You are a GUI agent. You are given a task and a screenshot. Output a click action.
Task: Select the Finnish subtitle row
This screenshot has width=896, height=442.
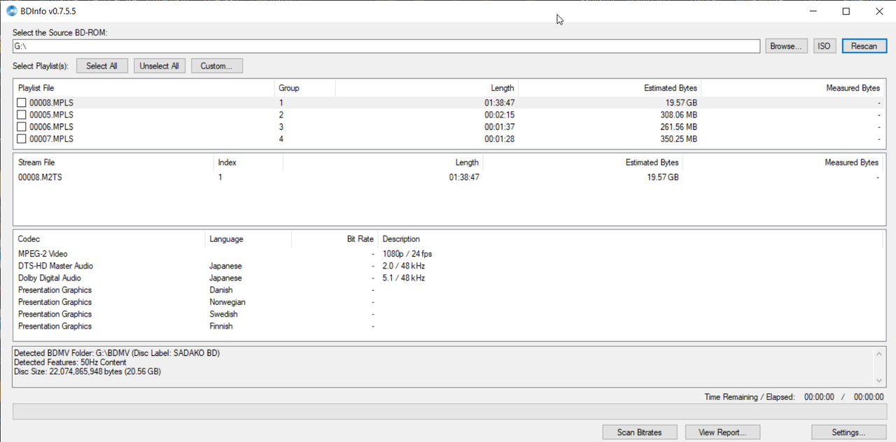(x=448, y=326)
